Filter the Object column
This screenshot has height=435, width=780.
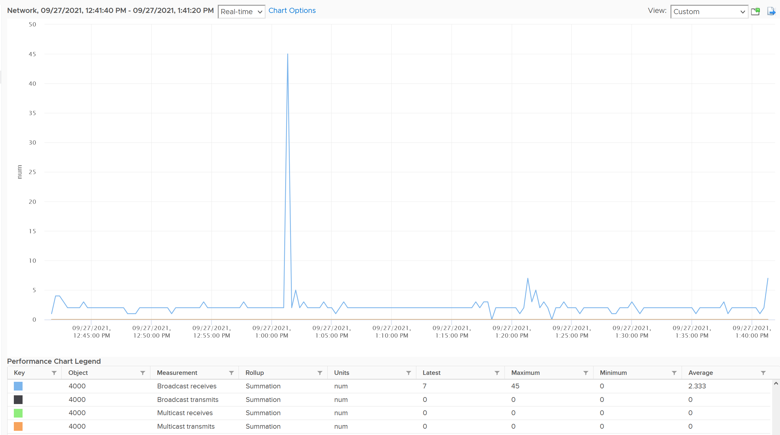(143, 373)
